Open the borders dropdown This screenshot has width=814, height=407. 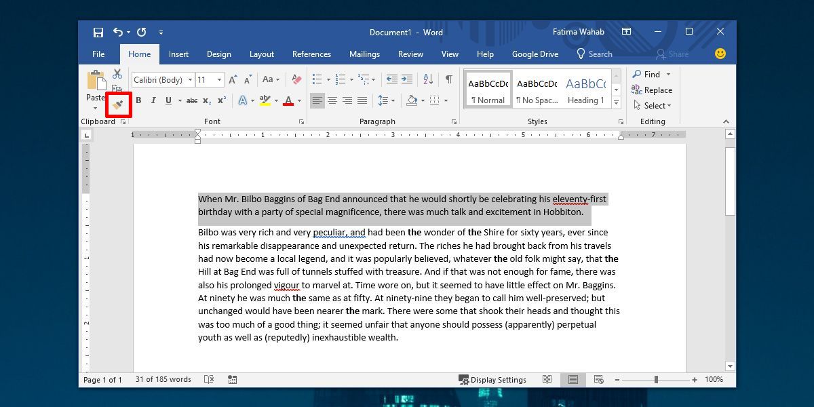click(x=446, y=101)
